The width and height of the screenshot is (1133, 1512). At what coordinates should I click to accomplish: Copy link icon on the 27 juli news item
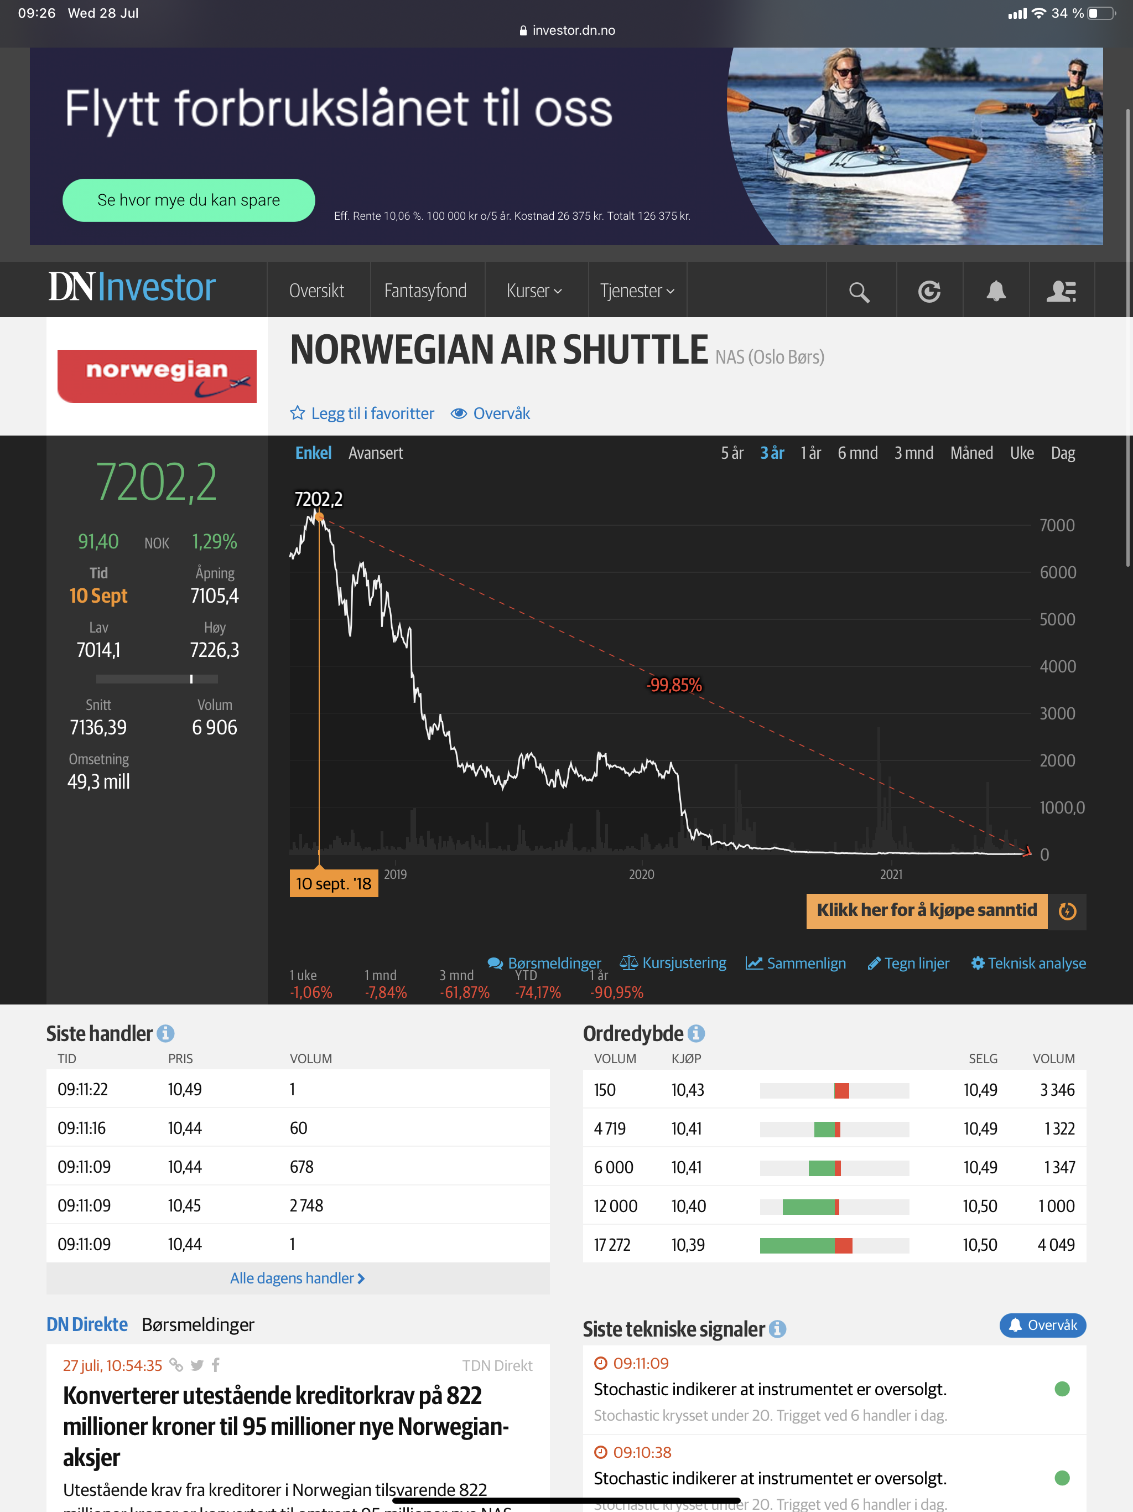[176, 1365]
